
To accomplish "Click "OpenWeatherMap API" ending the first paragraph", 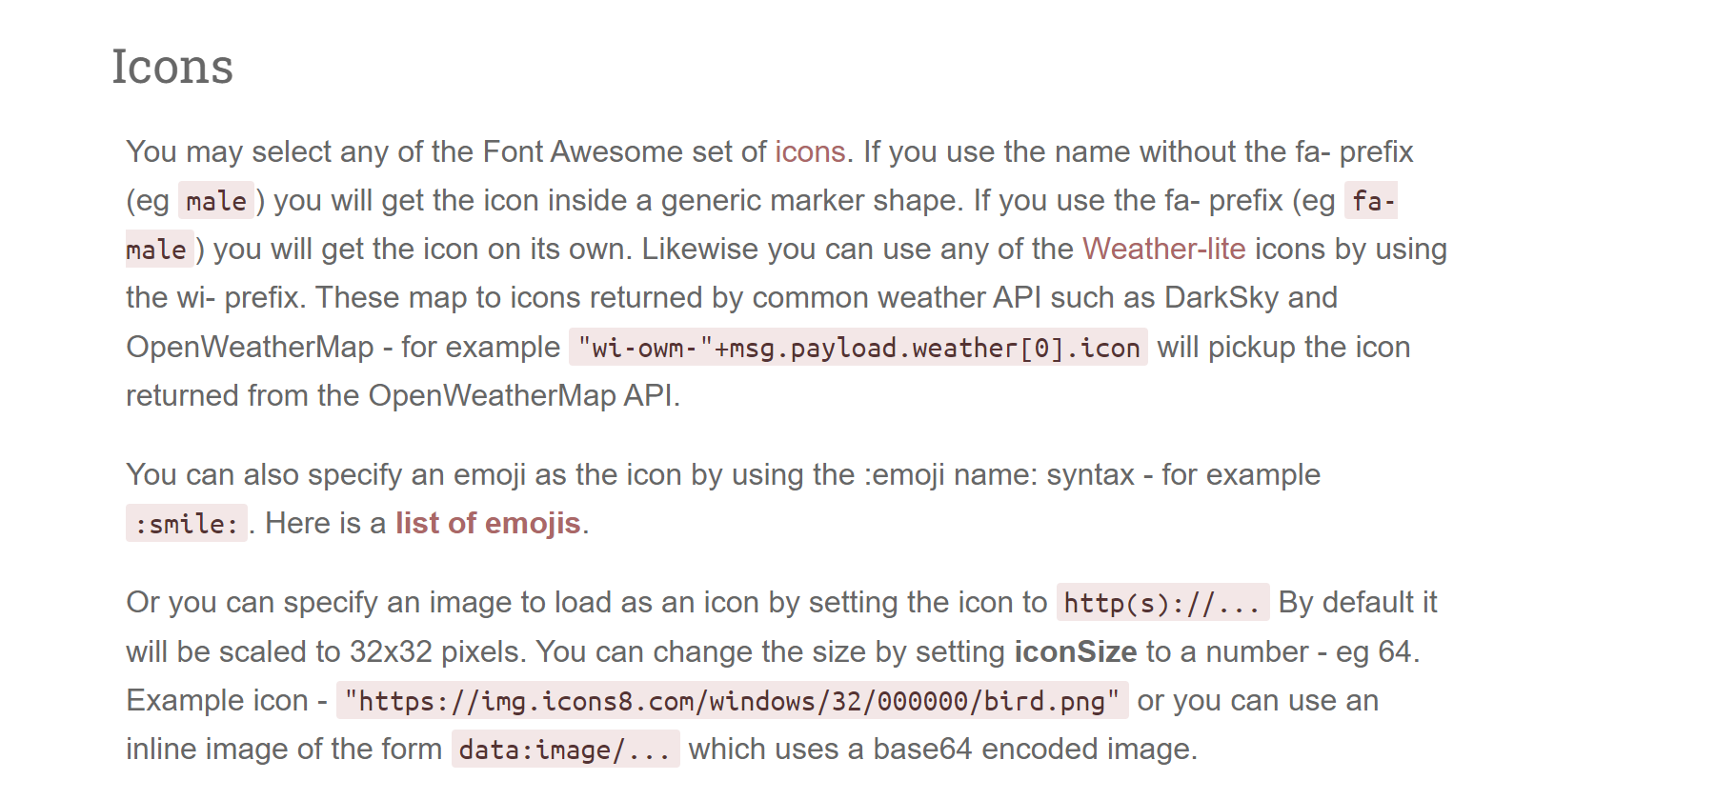I will 522,396.
